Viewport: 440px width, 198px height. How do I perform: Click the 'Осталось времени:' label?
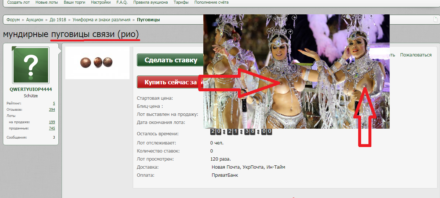158,134
